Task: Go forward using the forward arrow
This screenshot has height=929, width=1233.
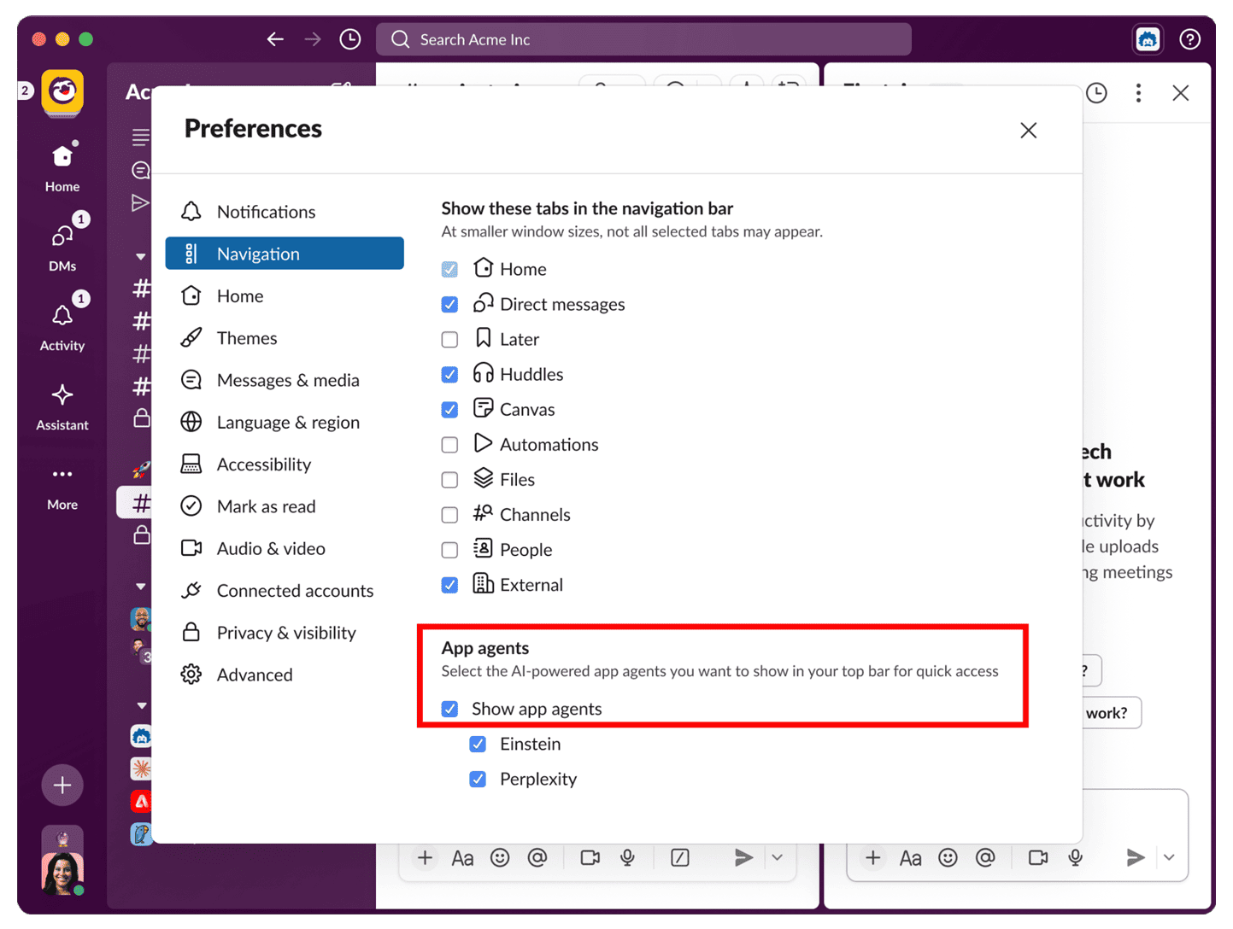Action: (x=313, y=39)
